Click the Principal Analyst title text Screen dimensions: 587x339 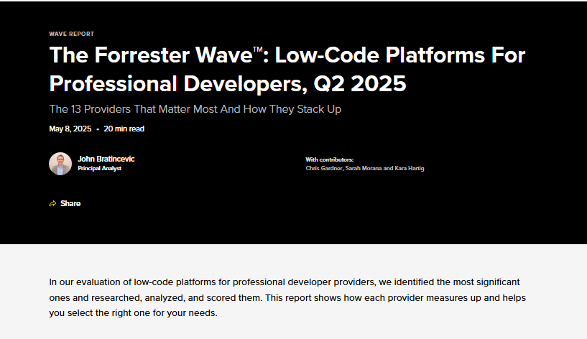coord(99,168)
